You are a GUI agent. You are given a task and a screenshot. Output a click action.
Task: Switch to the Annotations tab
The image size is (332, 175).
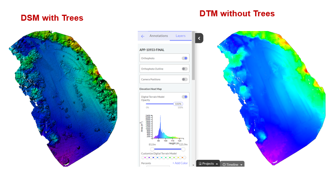158,36
